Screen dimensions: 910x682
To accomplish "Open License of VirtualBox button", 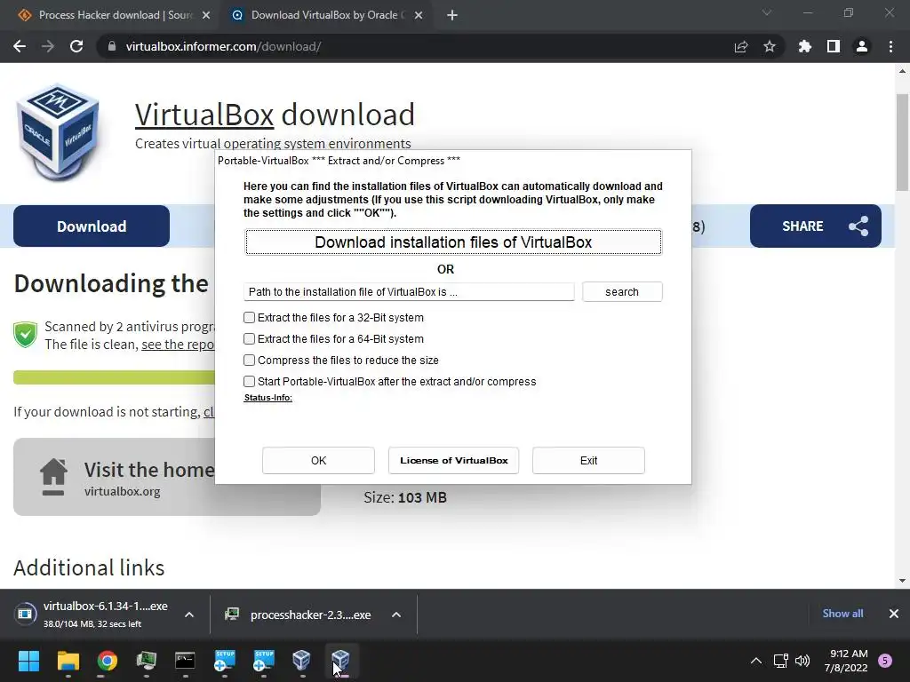I will (x=454, y=461).
